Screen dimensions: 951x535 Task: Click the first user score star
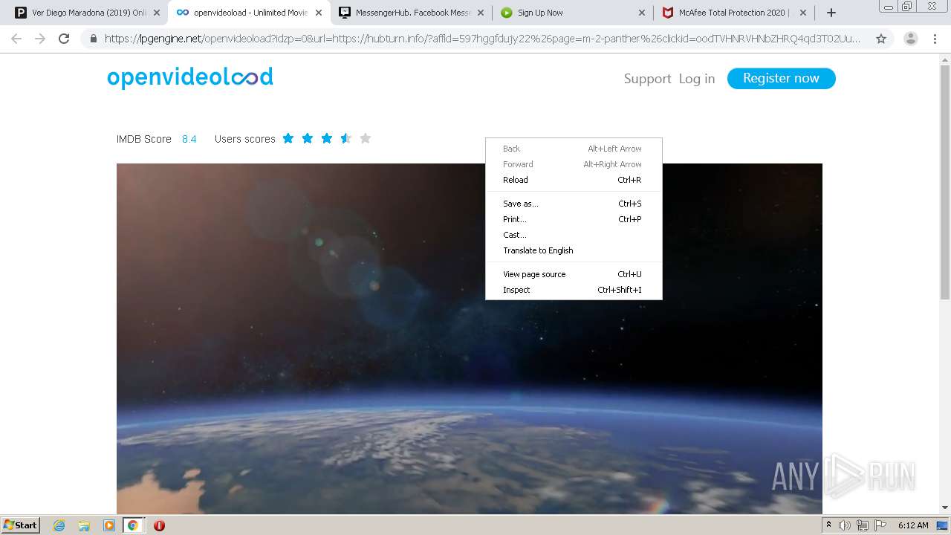click(288, 138)
